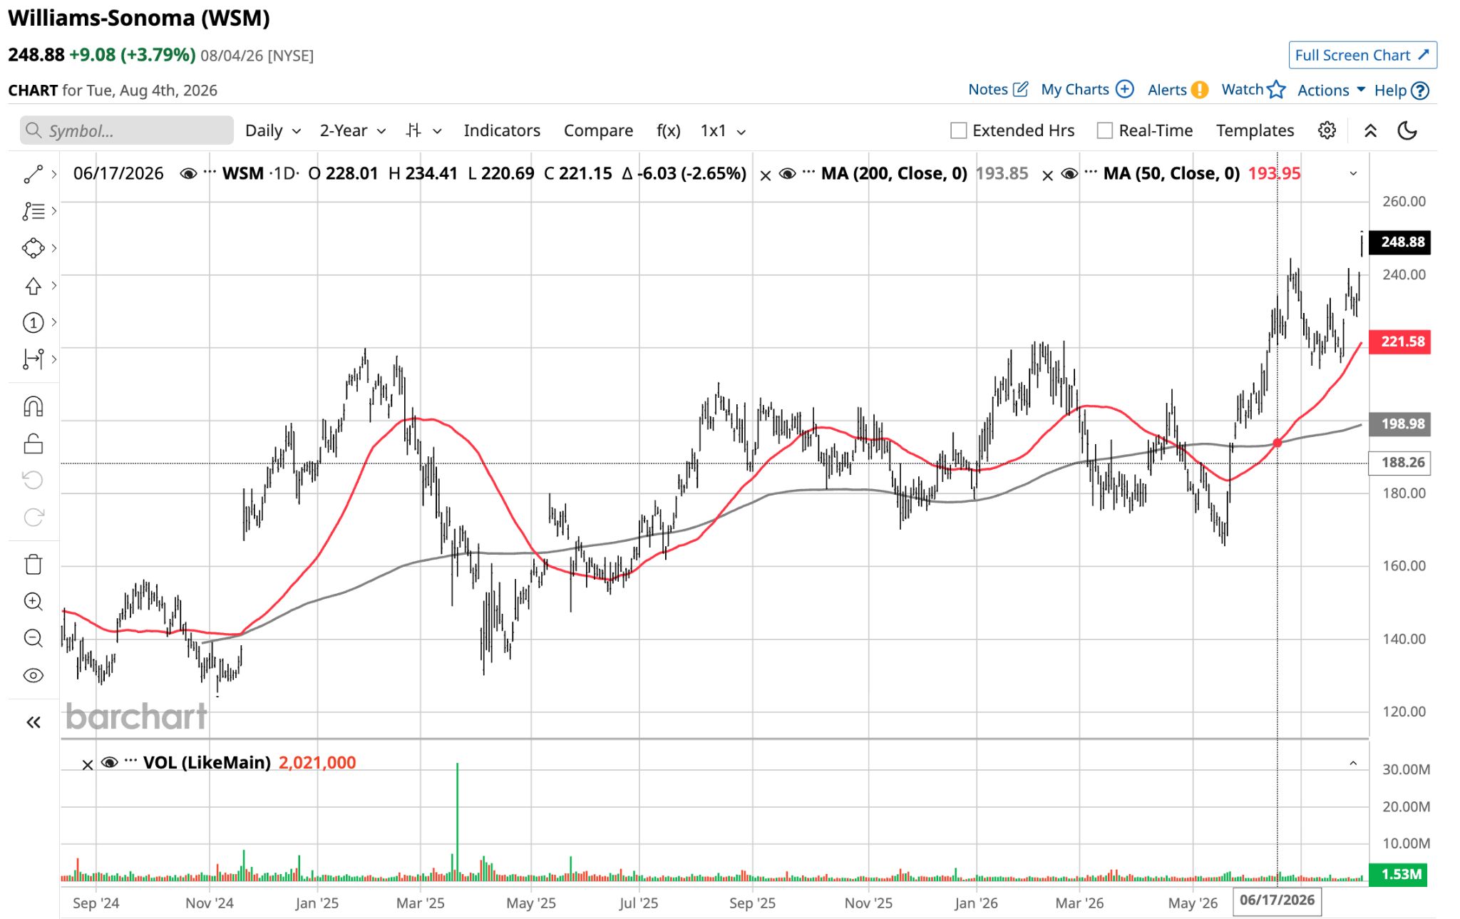Screen dimensions: 1460x919
Task: Collapse the legend with top-right chevron
Action: click(1353, 173)
